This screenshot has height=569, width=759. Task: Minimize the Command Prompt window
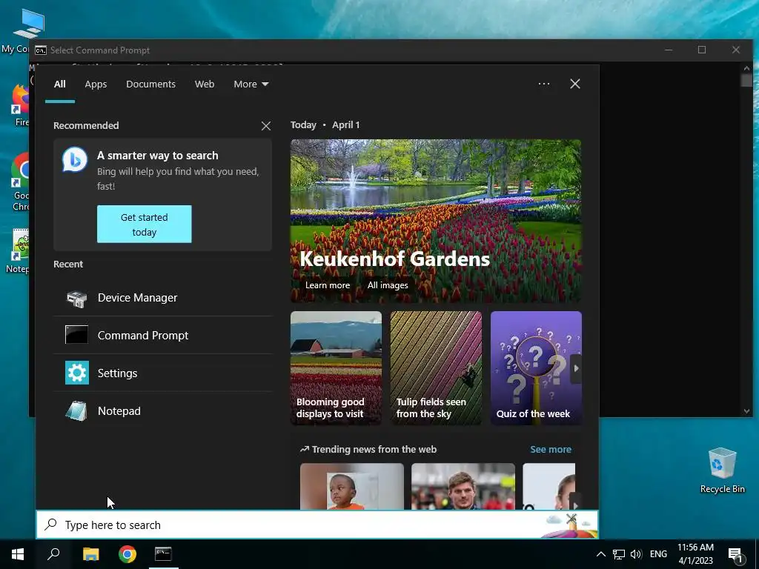[669, 50]
